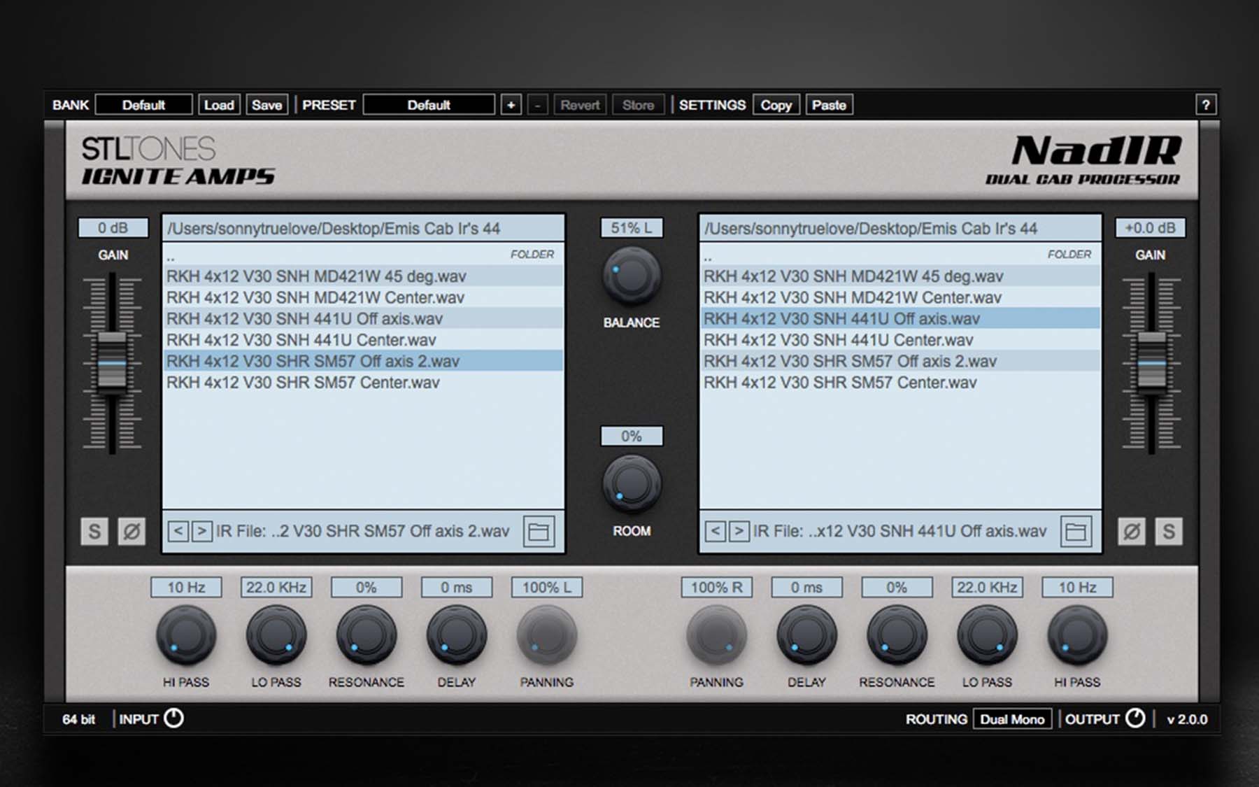Click the left hi pass 10 Hz field
Image resolution: width=1259 pixels, height=787 pixels.
186,588
